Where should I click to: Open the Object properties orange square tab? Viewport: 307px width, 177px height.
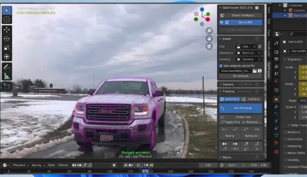(x=276, y=99)
